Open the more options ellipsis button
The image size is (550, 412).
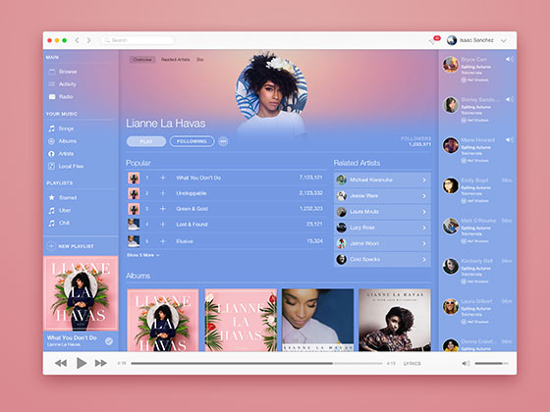(x=223, y=141)
